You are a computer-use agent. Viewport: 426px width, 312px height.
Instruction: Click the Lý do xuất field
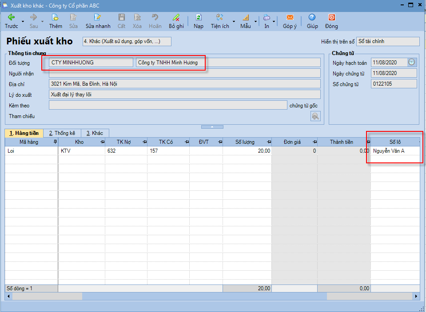coord(185,95)
